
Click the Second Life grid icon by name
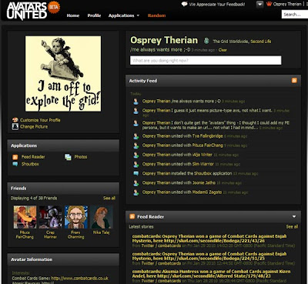[206, 41]
